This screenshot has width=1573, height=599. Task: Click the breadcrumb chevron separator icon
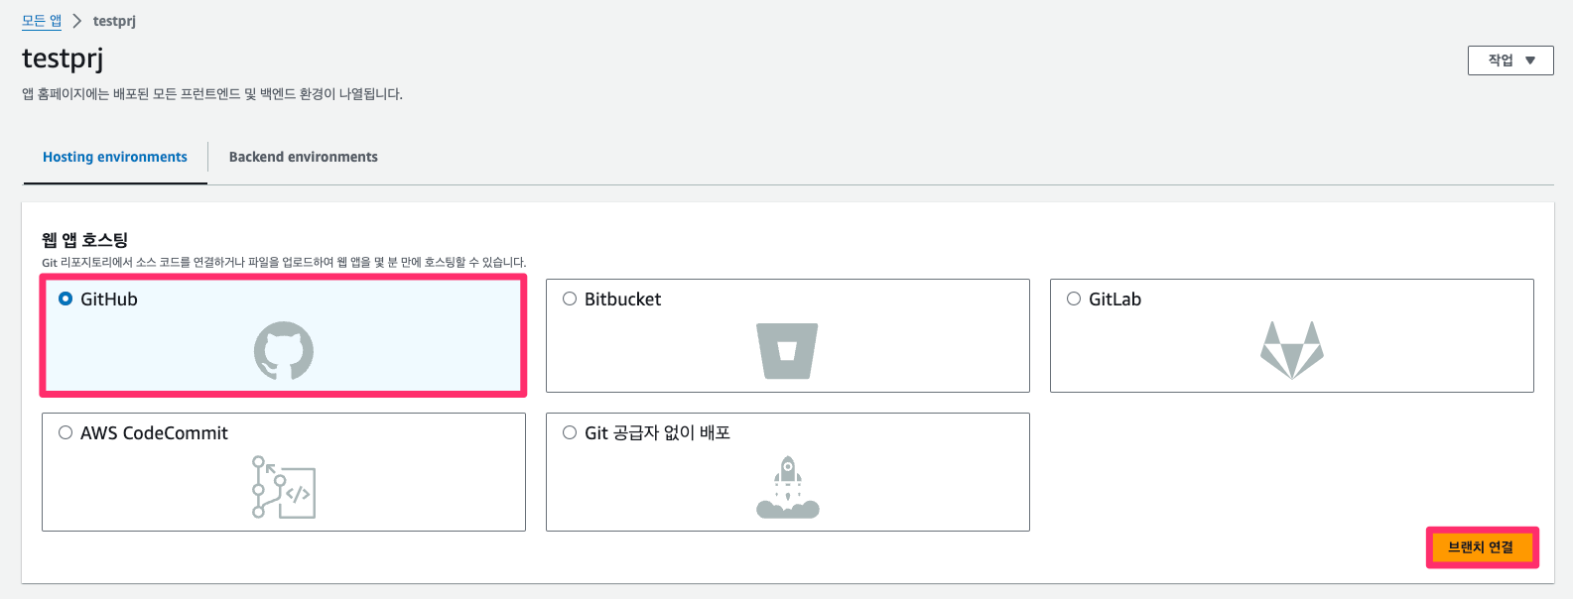click(x=77, y=21)
